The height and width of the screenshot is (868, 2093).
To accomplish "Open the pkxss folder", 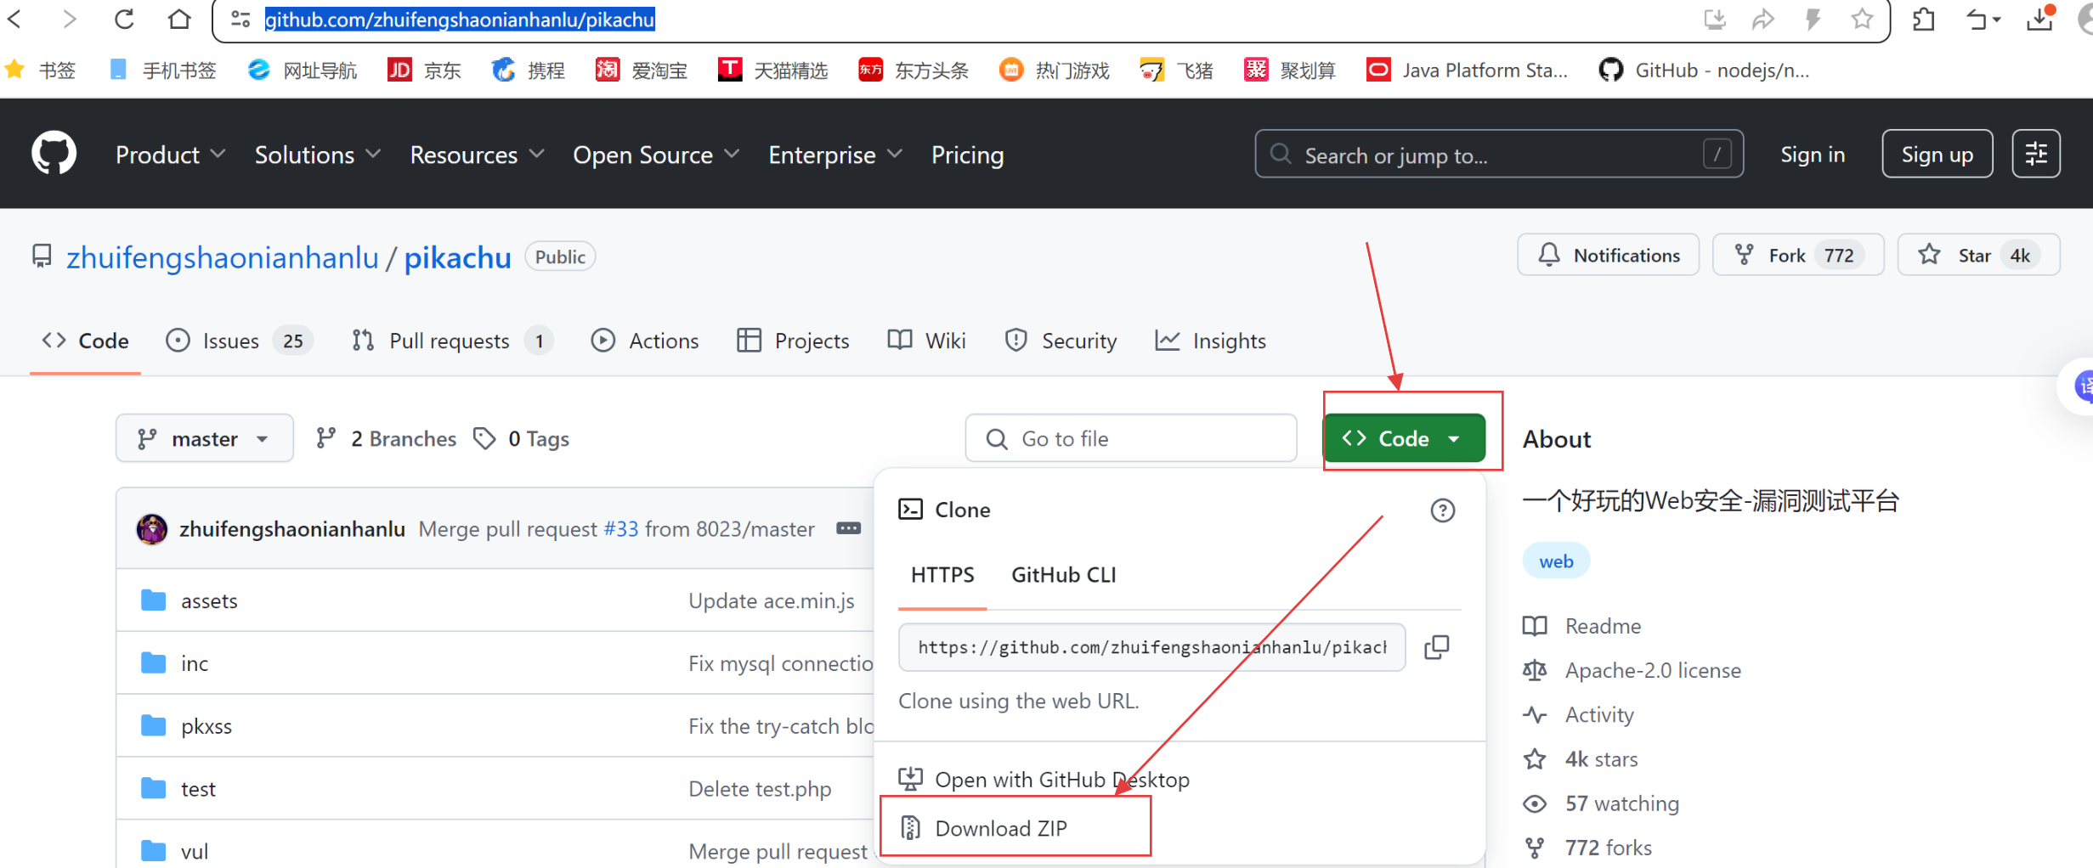I will click(x=206, y=726).
